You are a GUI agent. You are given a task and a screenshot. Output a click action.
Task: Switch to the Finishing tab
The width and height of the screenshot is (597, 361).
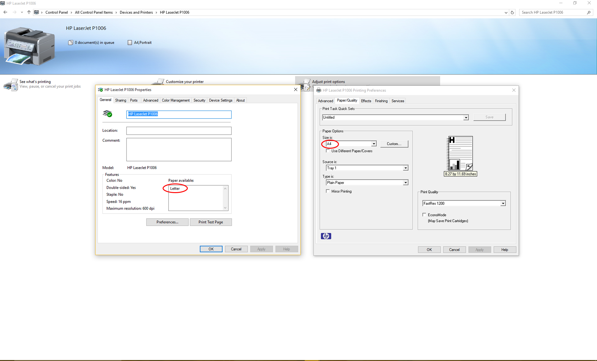pos(381,101)
